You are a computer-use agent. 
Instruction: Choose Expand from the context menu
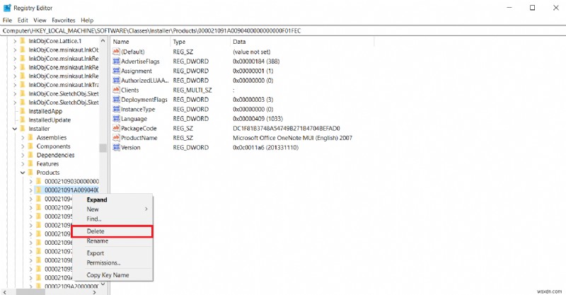click(112, 199)
